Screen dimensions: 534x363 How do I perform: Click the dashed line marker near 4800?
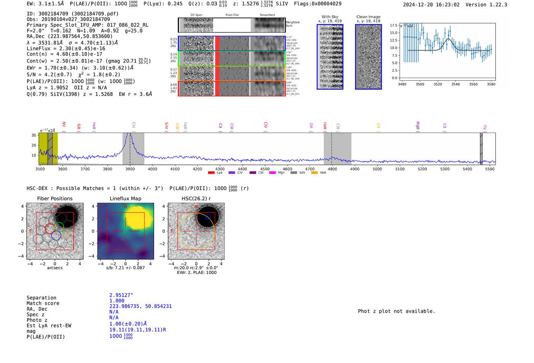click(x=332, y=149)
